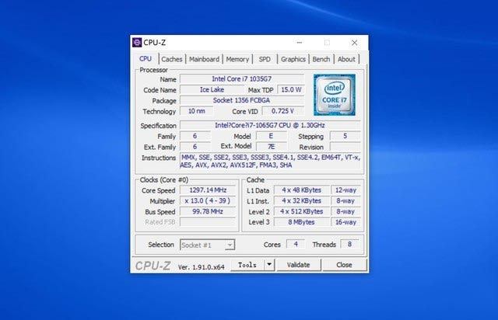Click the empty Rated FSB field

pyautogui.click(x=208, y=222)
